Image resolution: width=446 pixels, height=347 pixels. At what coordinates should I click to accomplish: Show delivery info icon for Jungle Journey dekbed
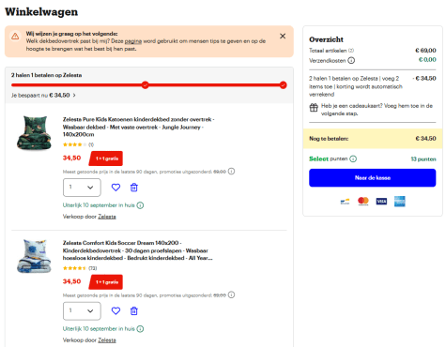click(140, 205)
